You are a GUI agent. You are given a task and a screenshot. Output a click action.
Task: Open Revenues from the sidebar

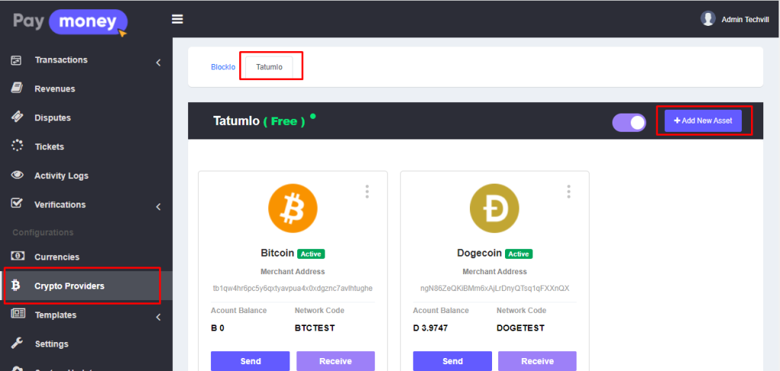(55, 89)
